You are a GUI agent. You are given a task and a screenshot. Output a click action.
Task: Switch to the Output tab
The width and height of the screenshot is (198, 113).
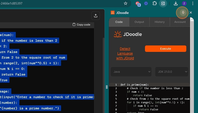(139, 22)
